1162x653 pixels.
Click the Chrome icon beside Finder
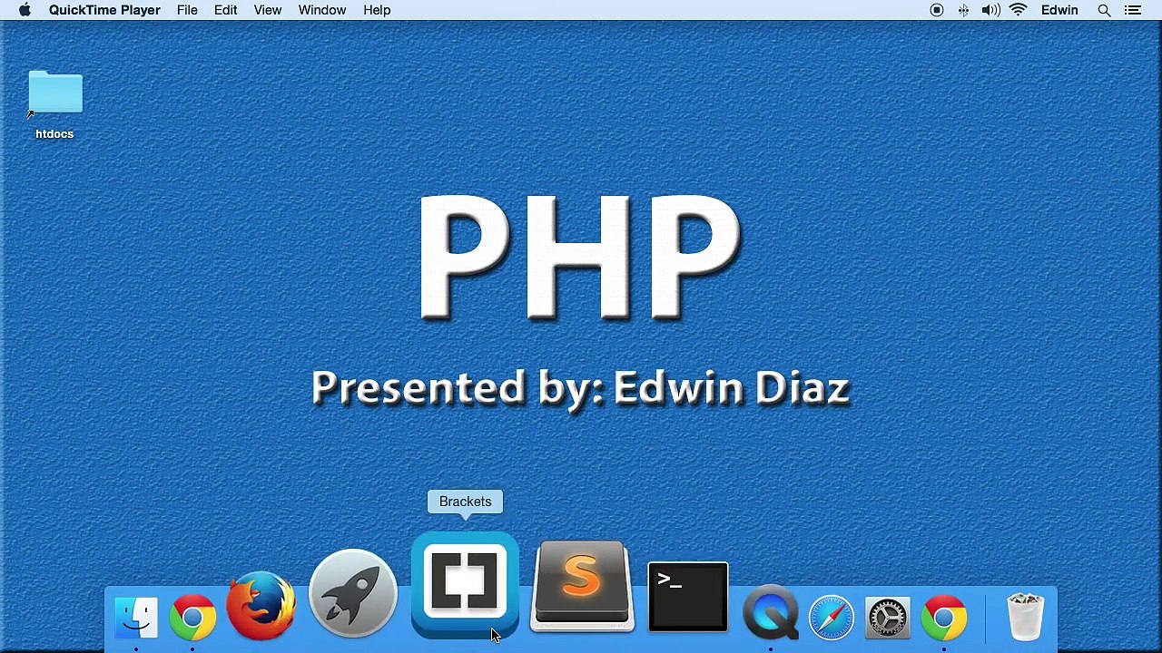coord(192,618)
